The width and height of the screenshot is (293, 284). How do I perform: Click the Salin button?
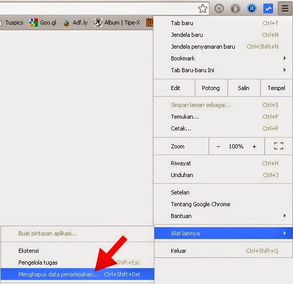[244, 88]
